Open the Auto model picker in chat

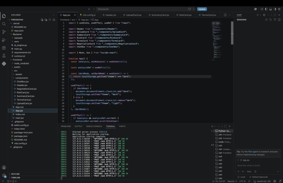tap(249, 171)
